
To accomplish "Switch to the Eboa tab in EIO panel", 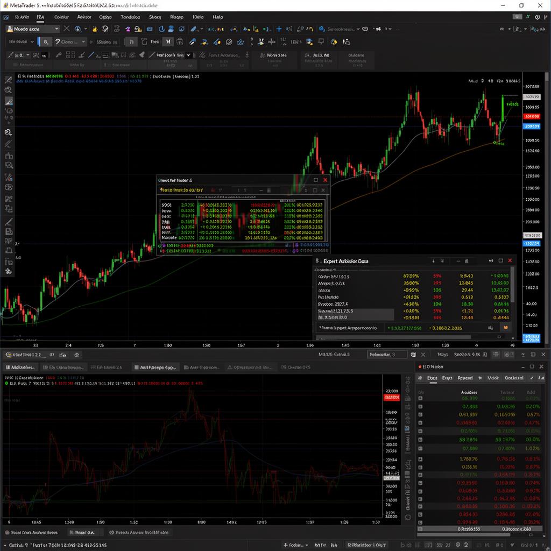I will tap(432, 378).
